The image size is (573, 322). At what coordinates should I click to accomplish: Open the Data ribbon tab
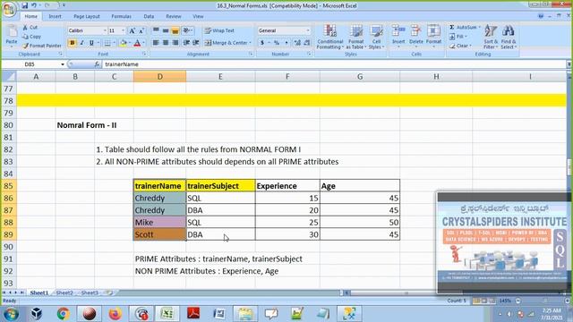click(149, 16)
